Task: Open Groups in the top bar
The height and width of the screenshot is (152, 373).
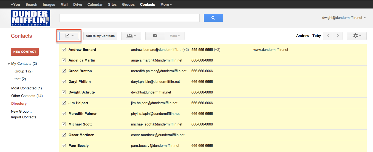Action: click(x=128, y=4)
